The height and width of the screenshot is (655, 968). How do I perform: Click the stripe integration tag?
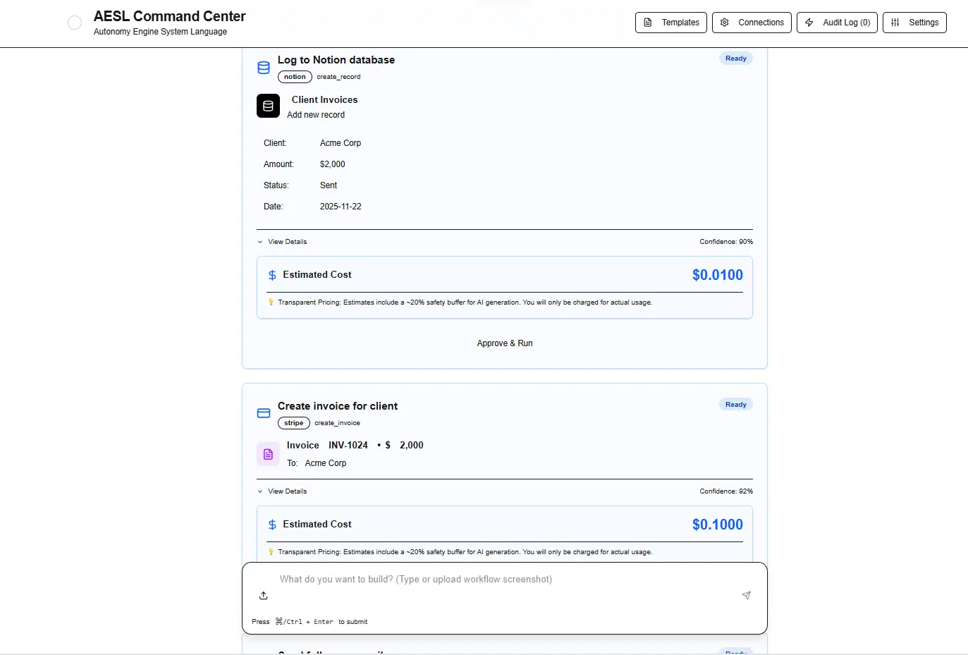click(x=294, y=423)
